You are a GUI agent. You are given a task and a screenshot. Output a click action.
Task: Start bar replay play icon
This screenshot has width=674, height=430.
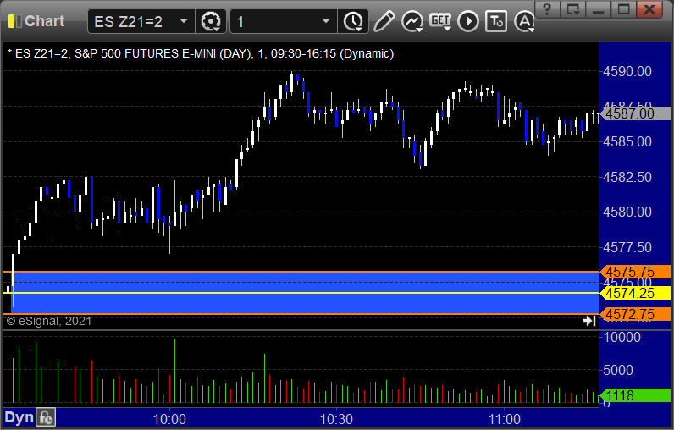point(468,21)
